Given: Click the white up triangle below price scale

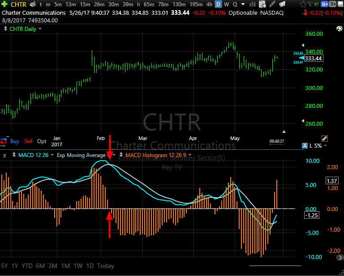Looking at the screenshot, I should pos(284,132).
